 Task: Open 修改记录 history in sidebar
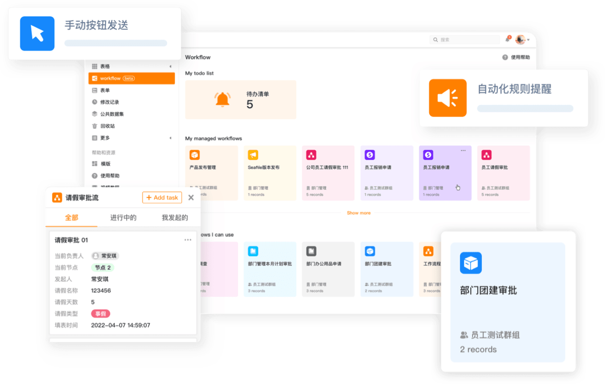click(109, 102)
